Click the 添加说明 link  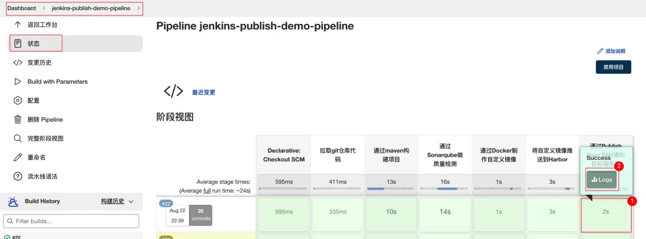[615, 51]
